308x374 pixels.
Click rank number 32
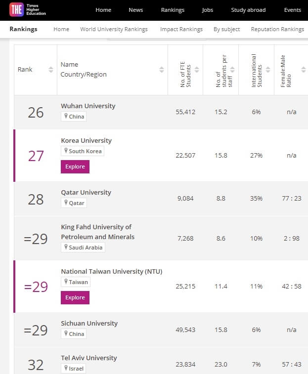click(x=36, y=365)
